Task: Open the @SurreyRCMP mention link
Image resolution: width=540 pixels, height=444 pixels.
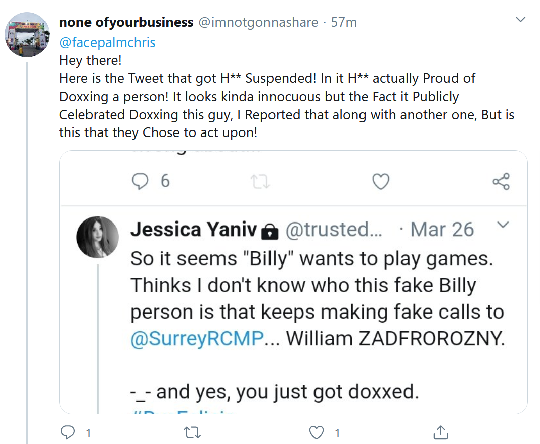Action: tap(197, 338)
